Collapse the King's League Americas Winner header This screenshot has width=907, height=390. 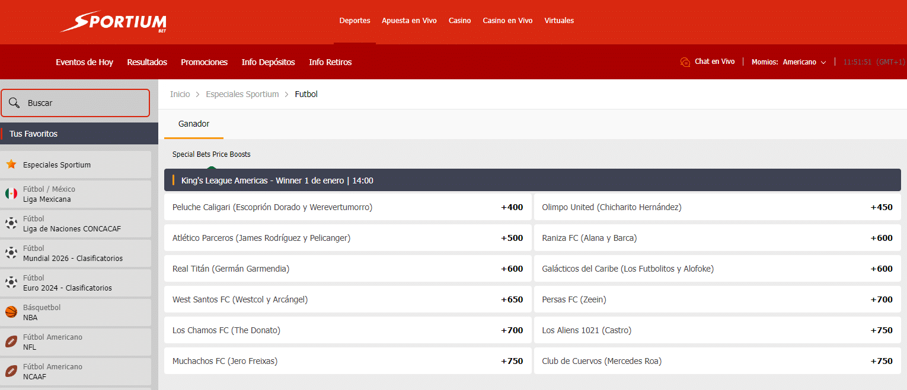click(532, 181)
